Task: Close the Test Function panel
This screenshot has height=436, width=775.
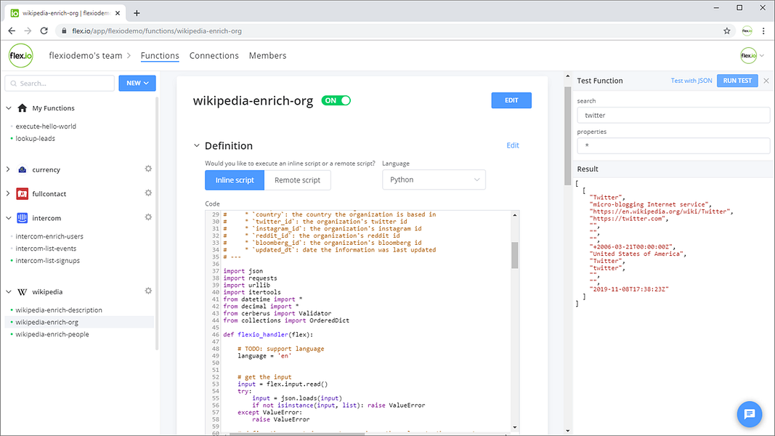Action: pyautogui.click(x=766, y=81)
